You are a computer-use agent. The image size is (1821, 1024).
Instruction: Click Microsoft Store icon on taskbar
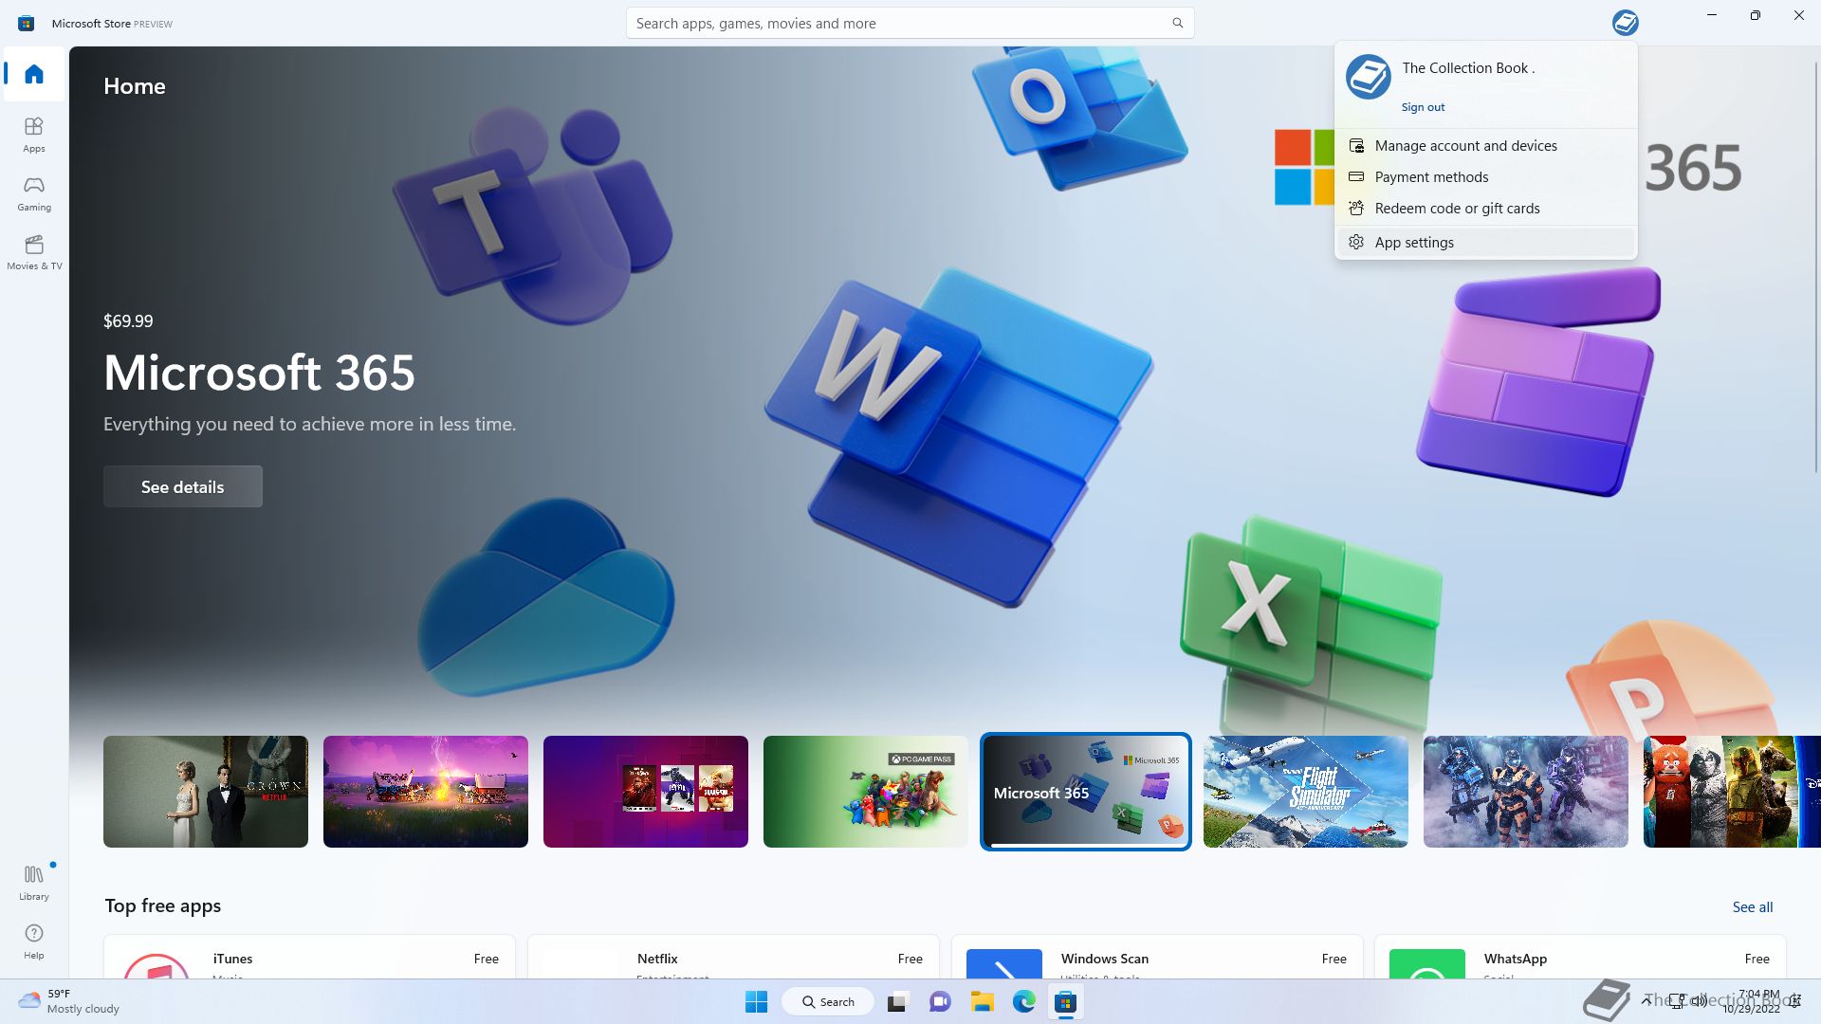pos(1066,1001)
